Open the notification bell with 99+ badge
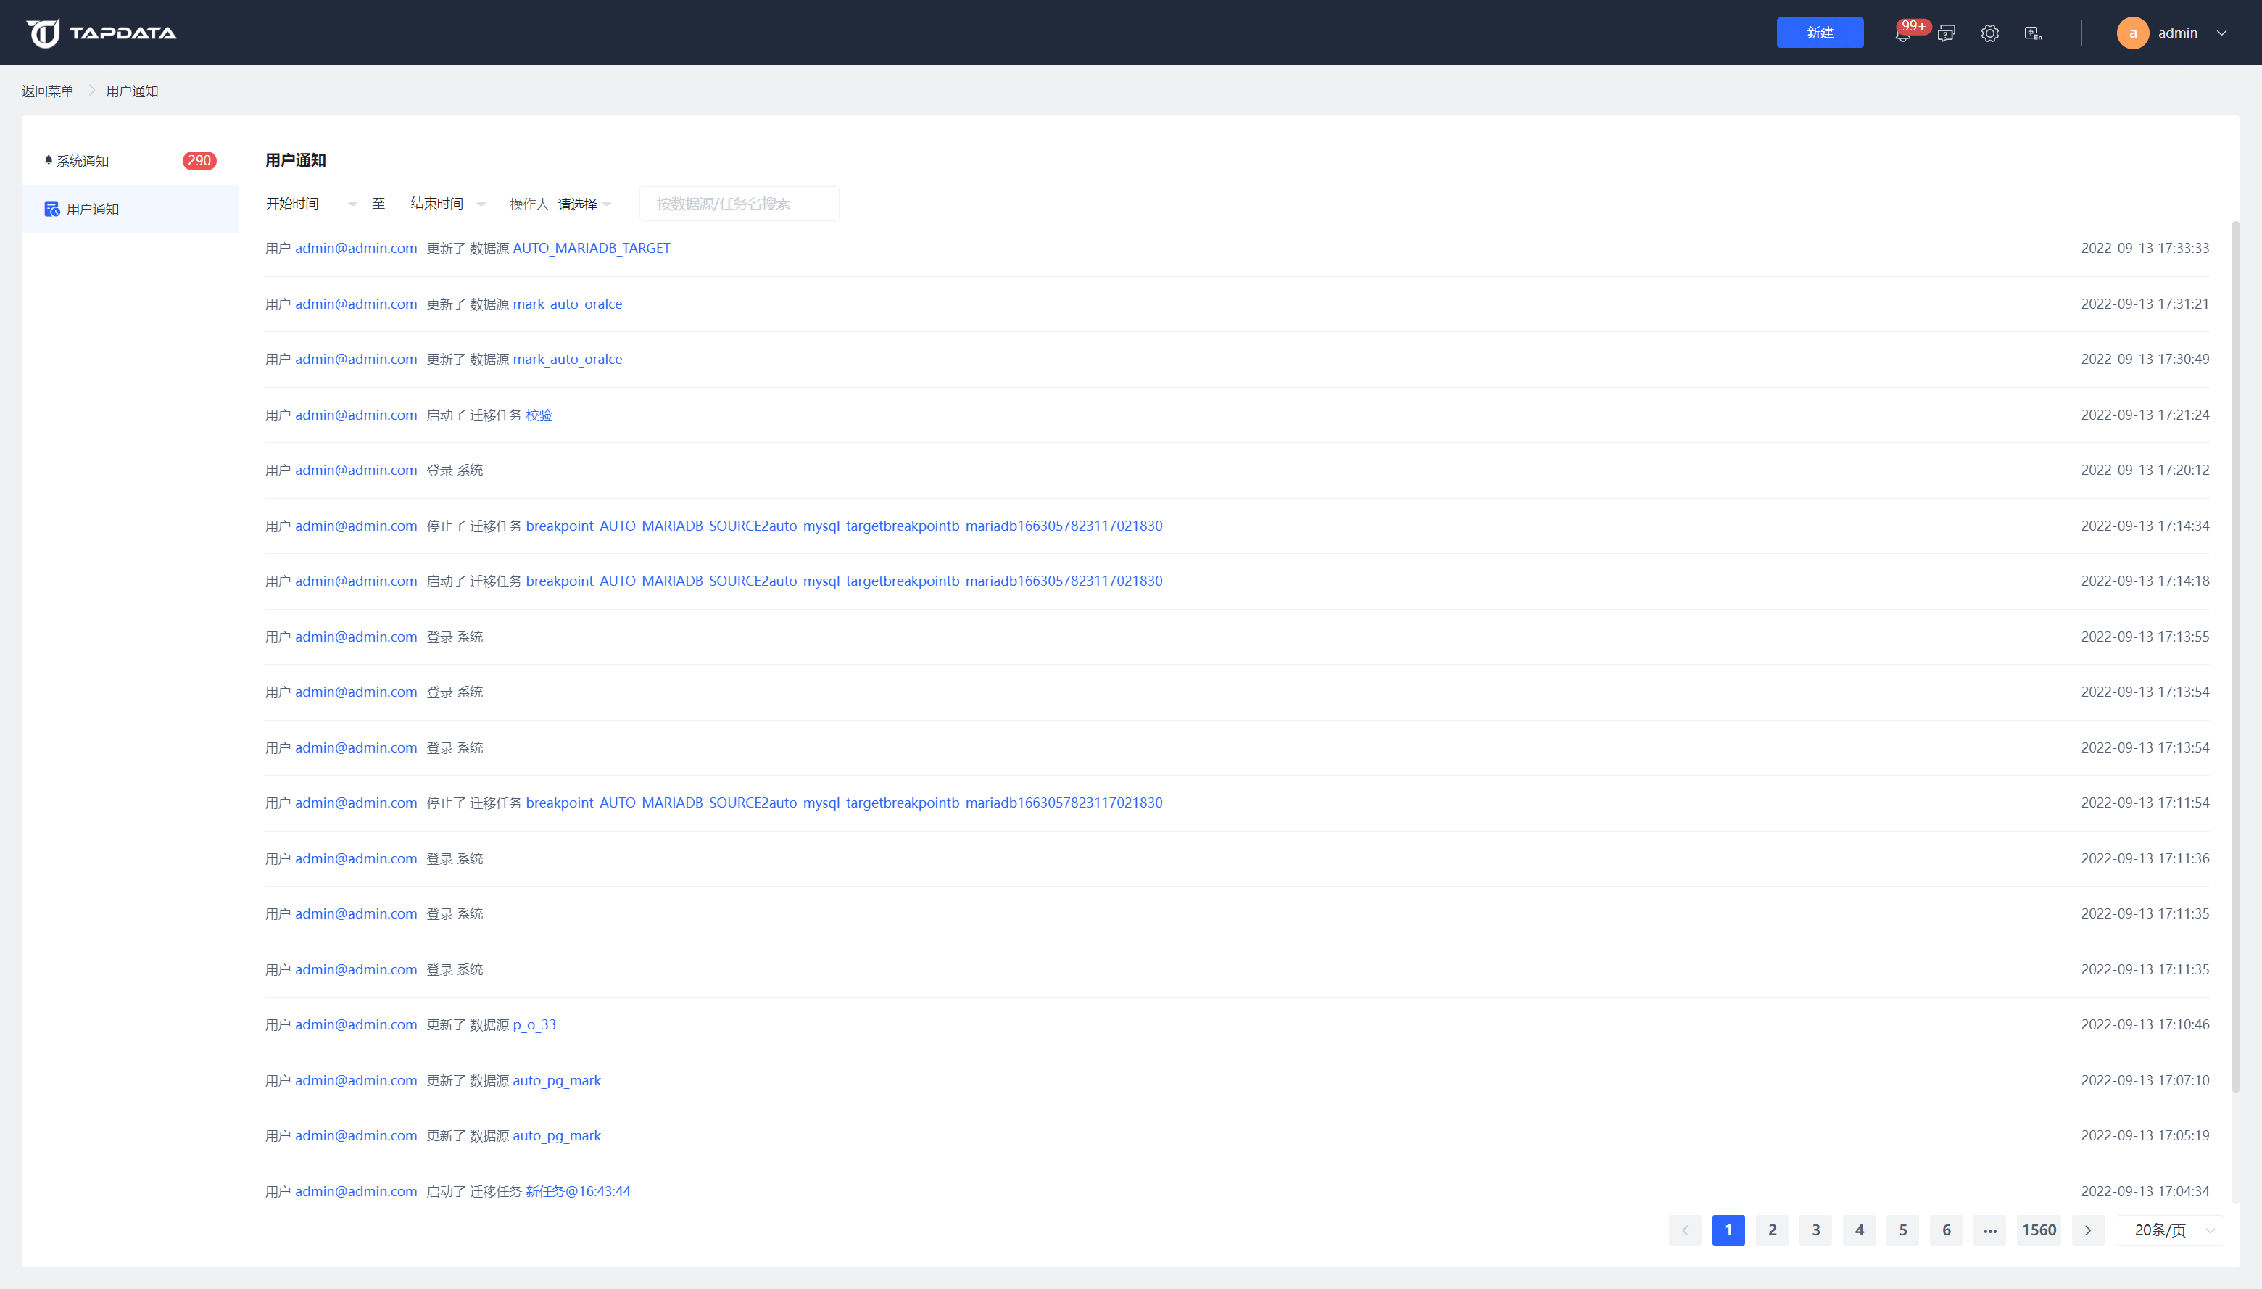 (x=1902, y=35)
